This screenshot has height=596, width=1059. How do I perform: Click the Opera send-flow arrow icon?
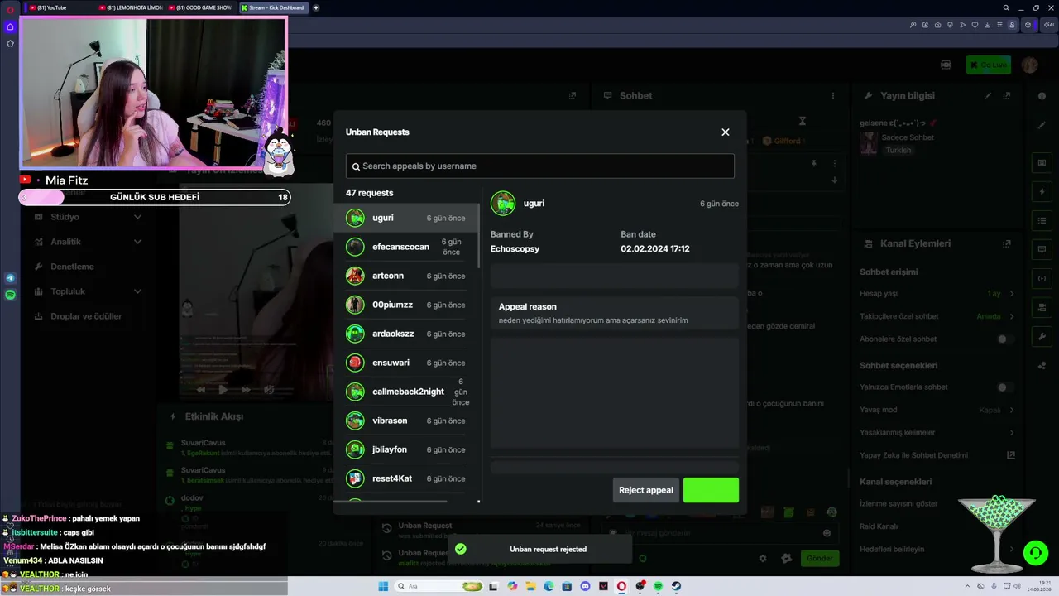tap(962, 25)
